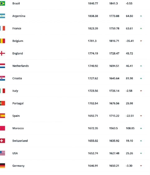The width and height of the screenshot is (150, 175).
Task: Click the red down arrow beside Belgium
Action: tap(141, 41)
